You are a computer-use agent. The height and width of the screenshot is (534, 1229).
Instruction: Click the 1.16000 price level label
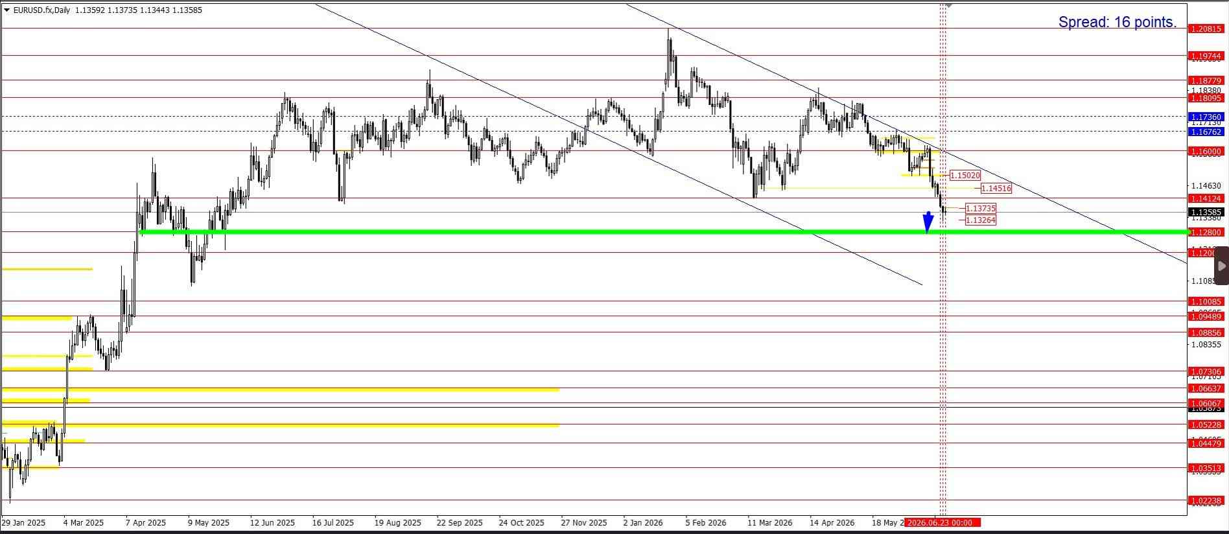pos(1206,152)
